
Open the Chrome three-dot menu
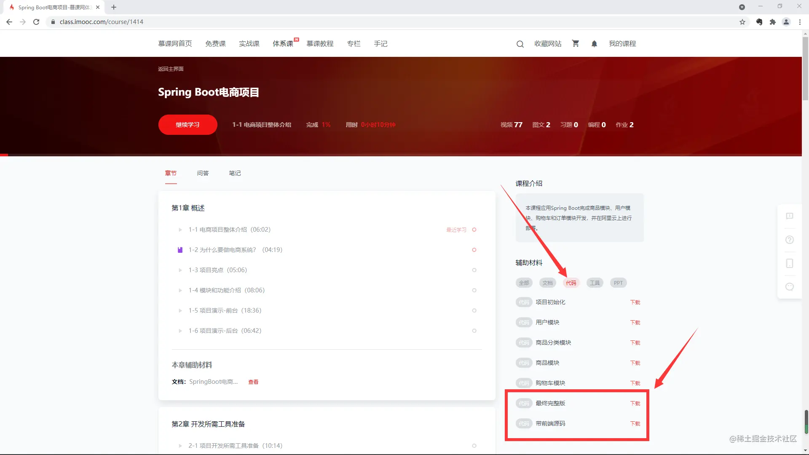pyautogui.click(x=800, y=22)
